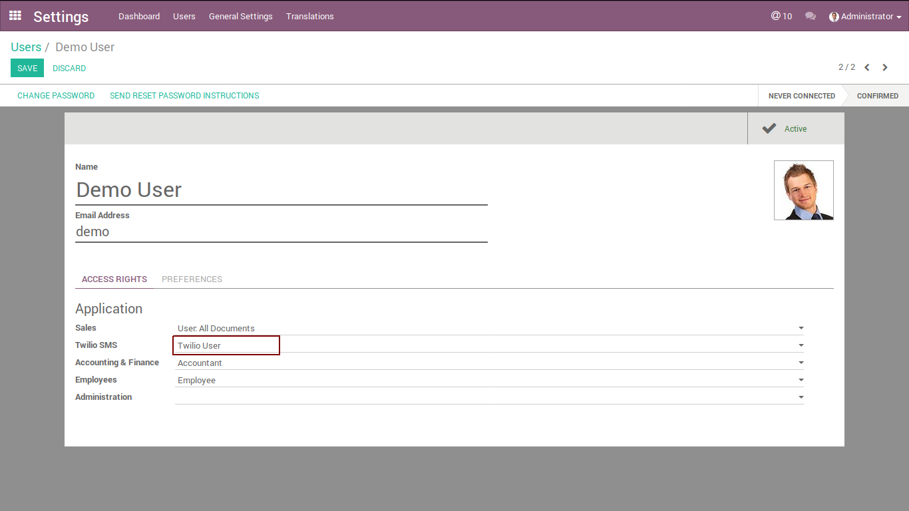Open the @ mentions notification counter

pos(781,16)
